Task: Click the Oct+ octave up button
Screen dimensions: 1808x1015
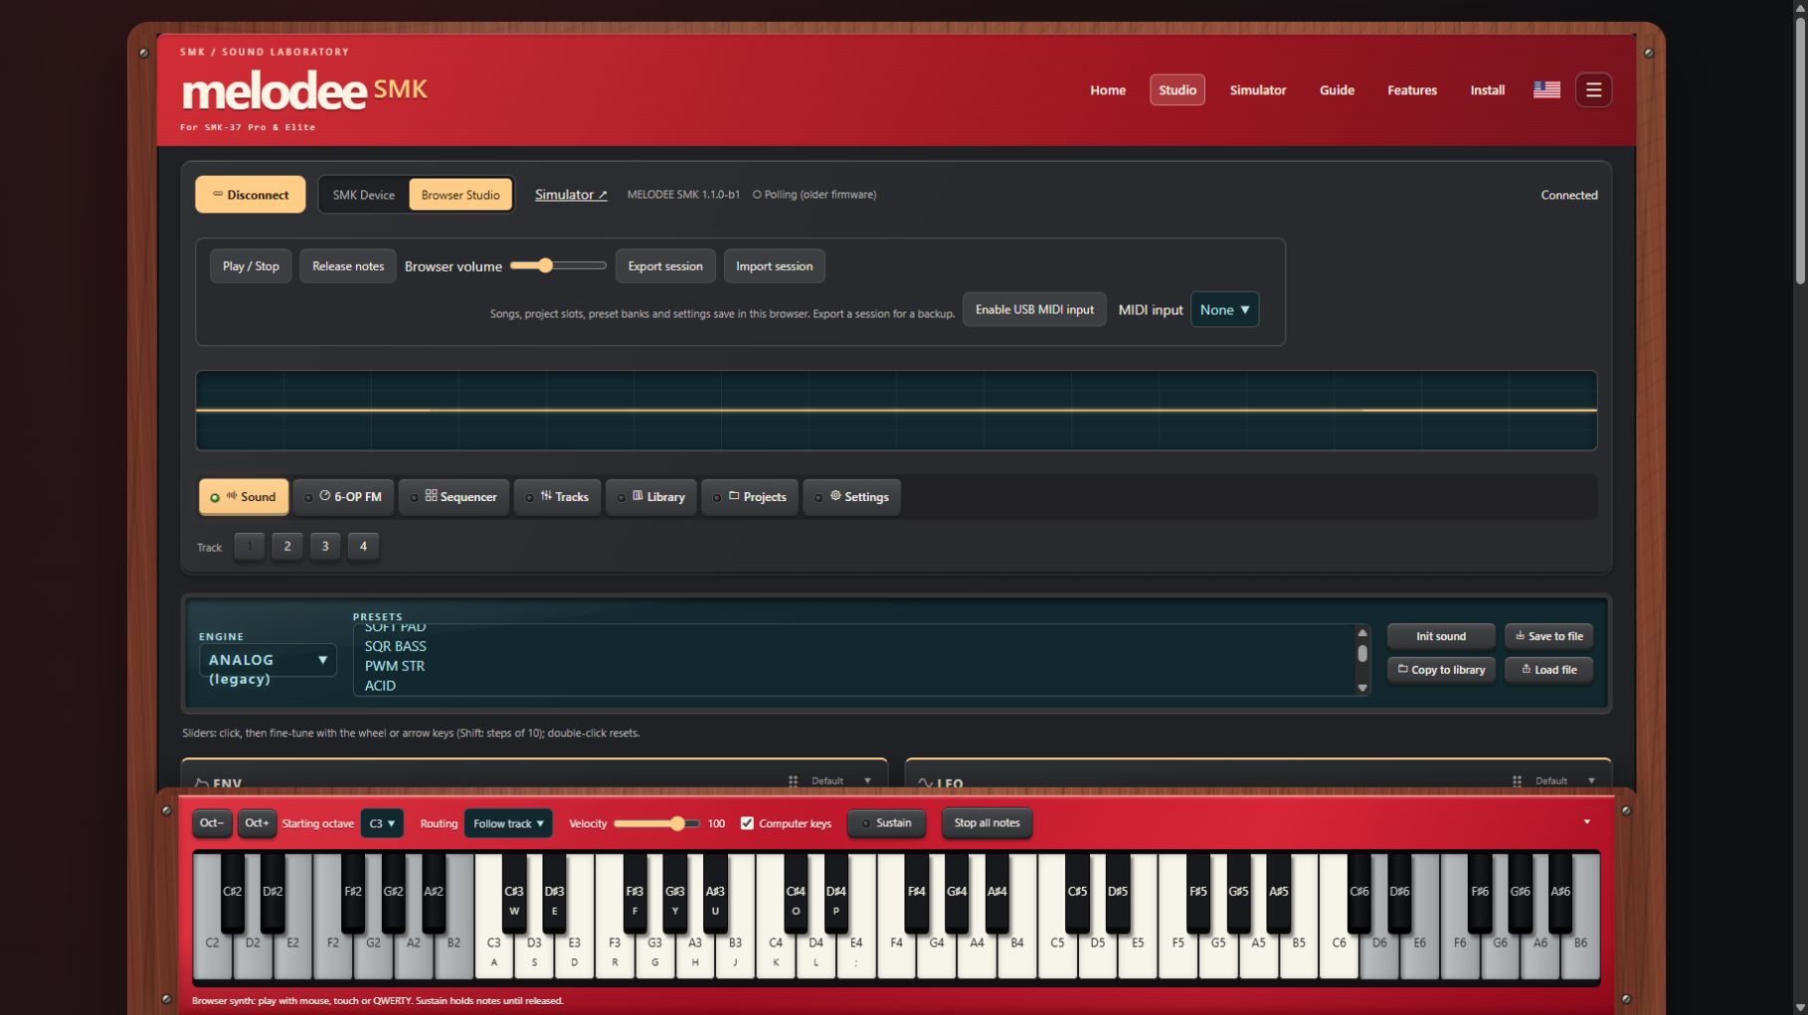Action: coord(257,823)
